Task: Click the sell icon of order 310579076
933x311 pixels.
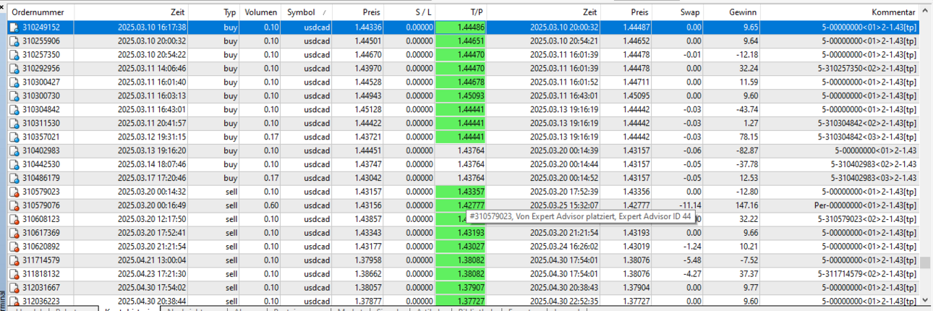Action: click(14, 205)
